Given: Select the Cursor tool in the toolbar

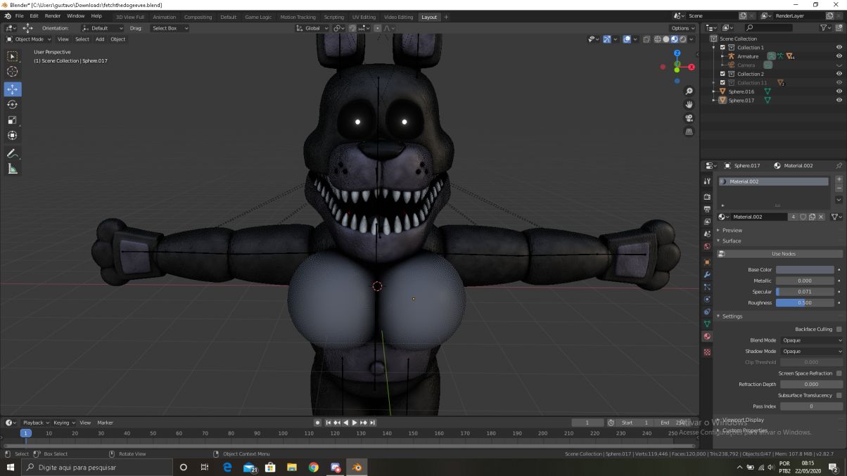Looking at the screenshot, I should tap(13, 72).
